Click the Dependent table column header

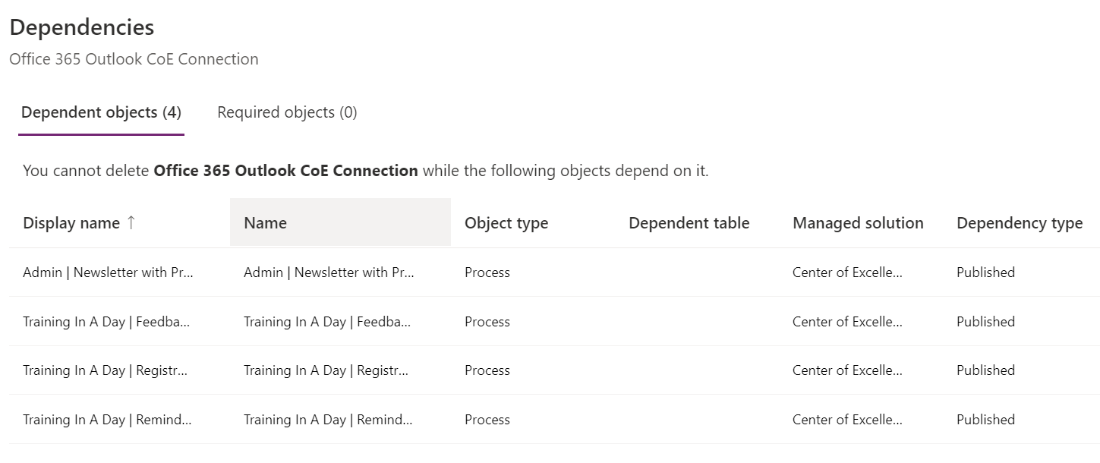pyautogui.click(x=689, y=222)
